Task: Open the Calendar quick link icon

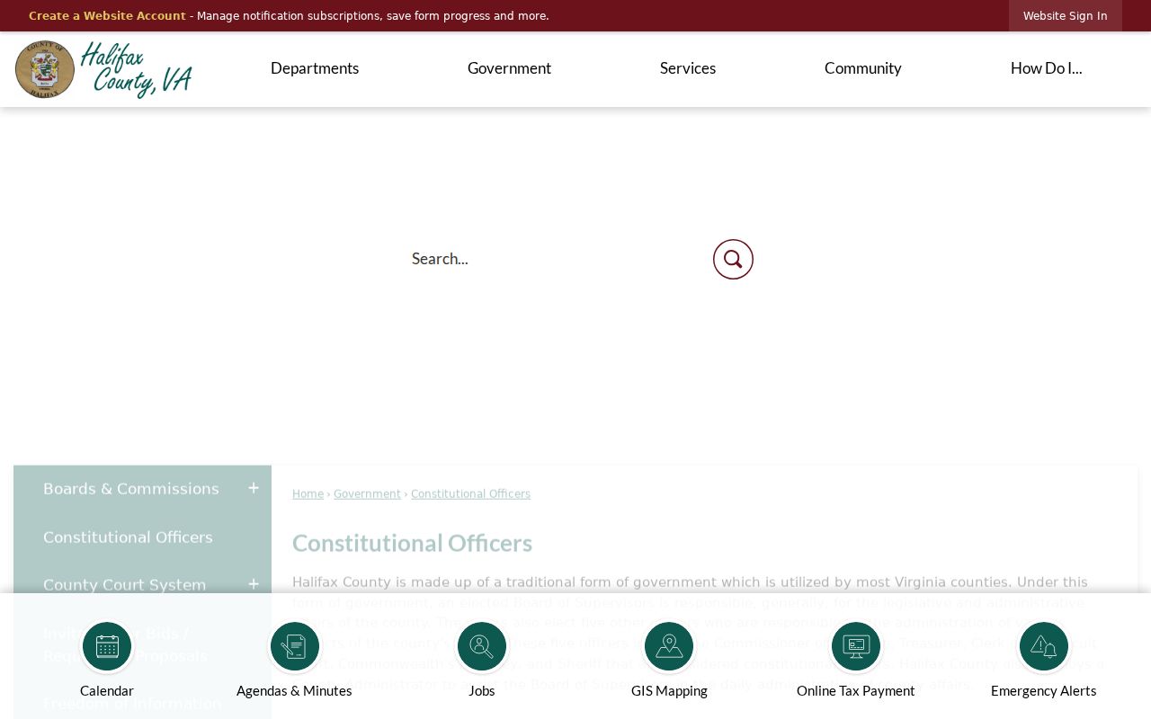Action: [107, 646]
